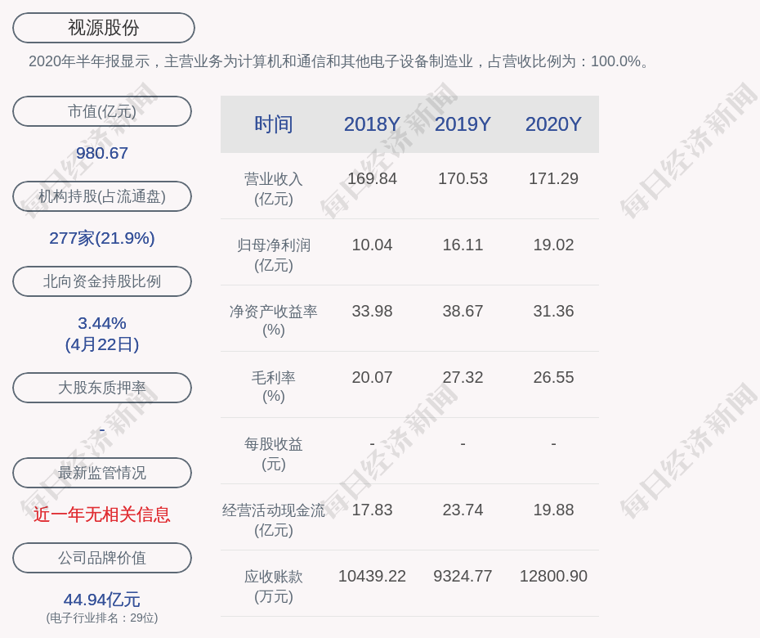The image size is (760, 638).
Task: Click the date text (4月22日)
Action: click(x=102, y=344)
